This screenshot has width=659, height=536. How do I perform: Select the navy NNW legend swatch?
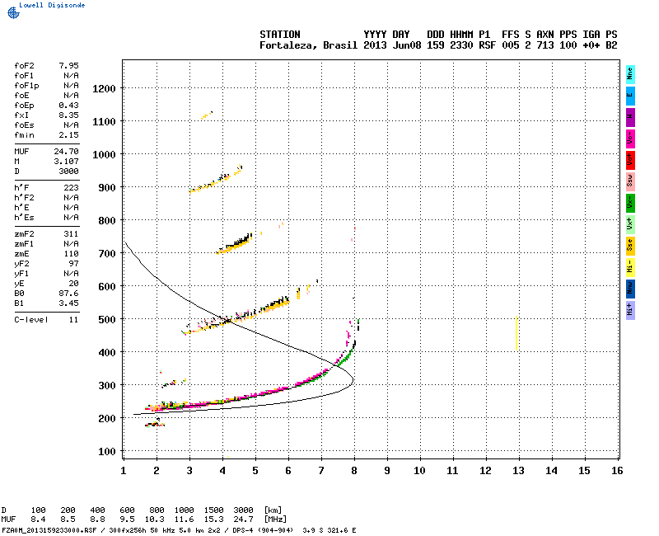point(630,289)
